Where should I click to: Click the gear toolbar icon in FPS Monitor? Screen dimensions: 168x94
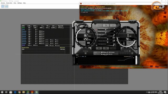coord(3,6)
